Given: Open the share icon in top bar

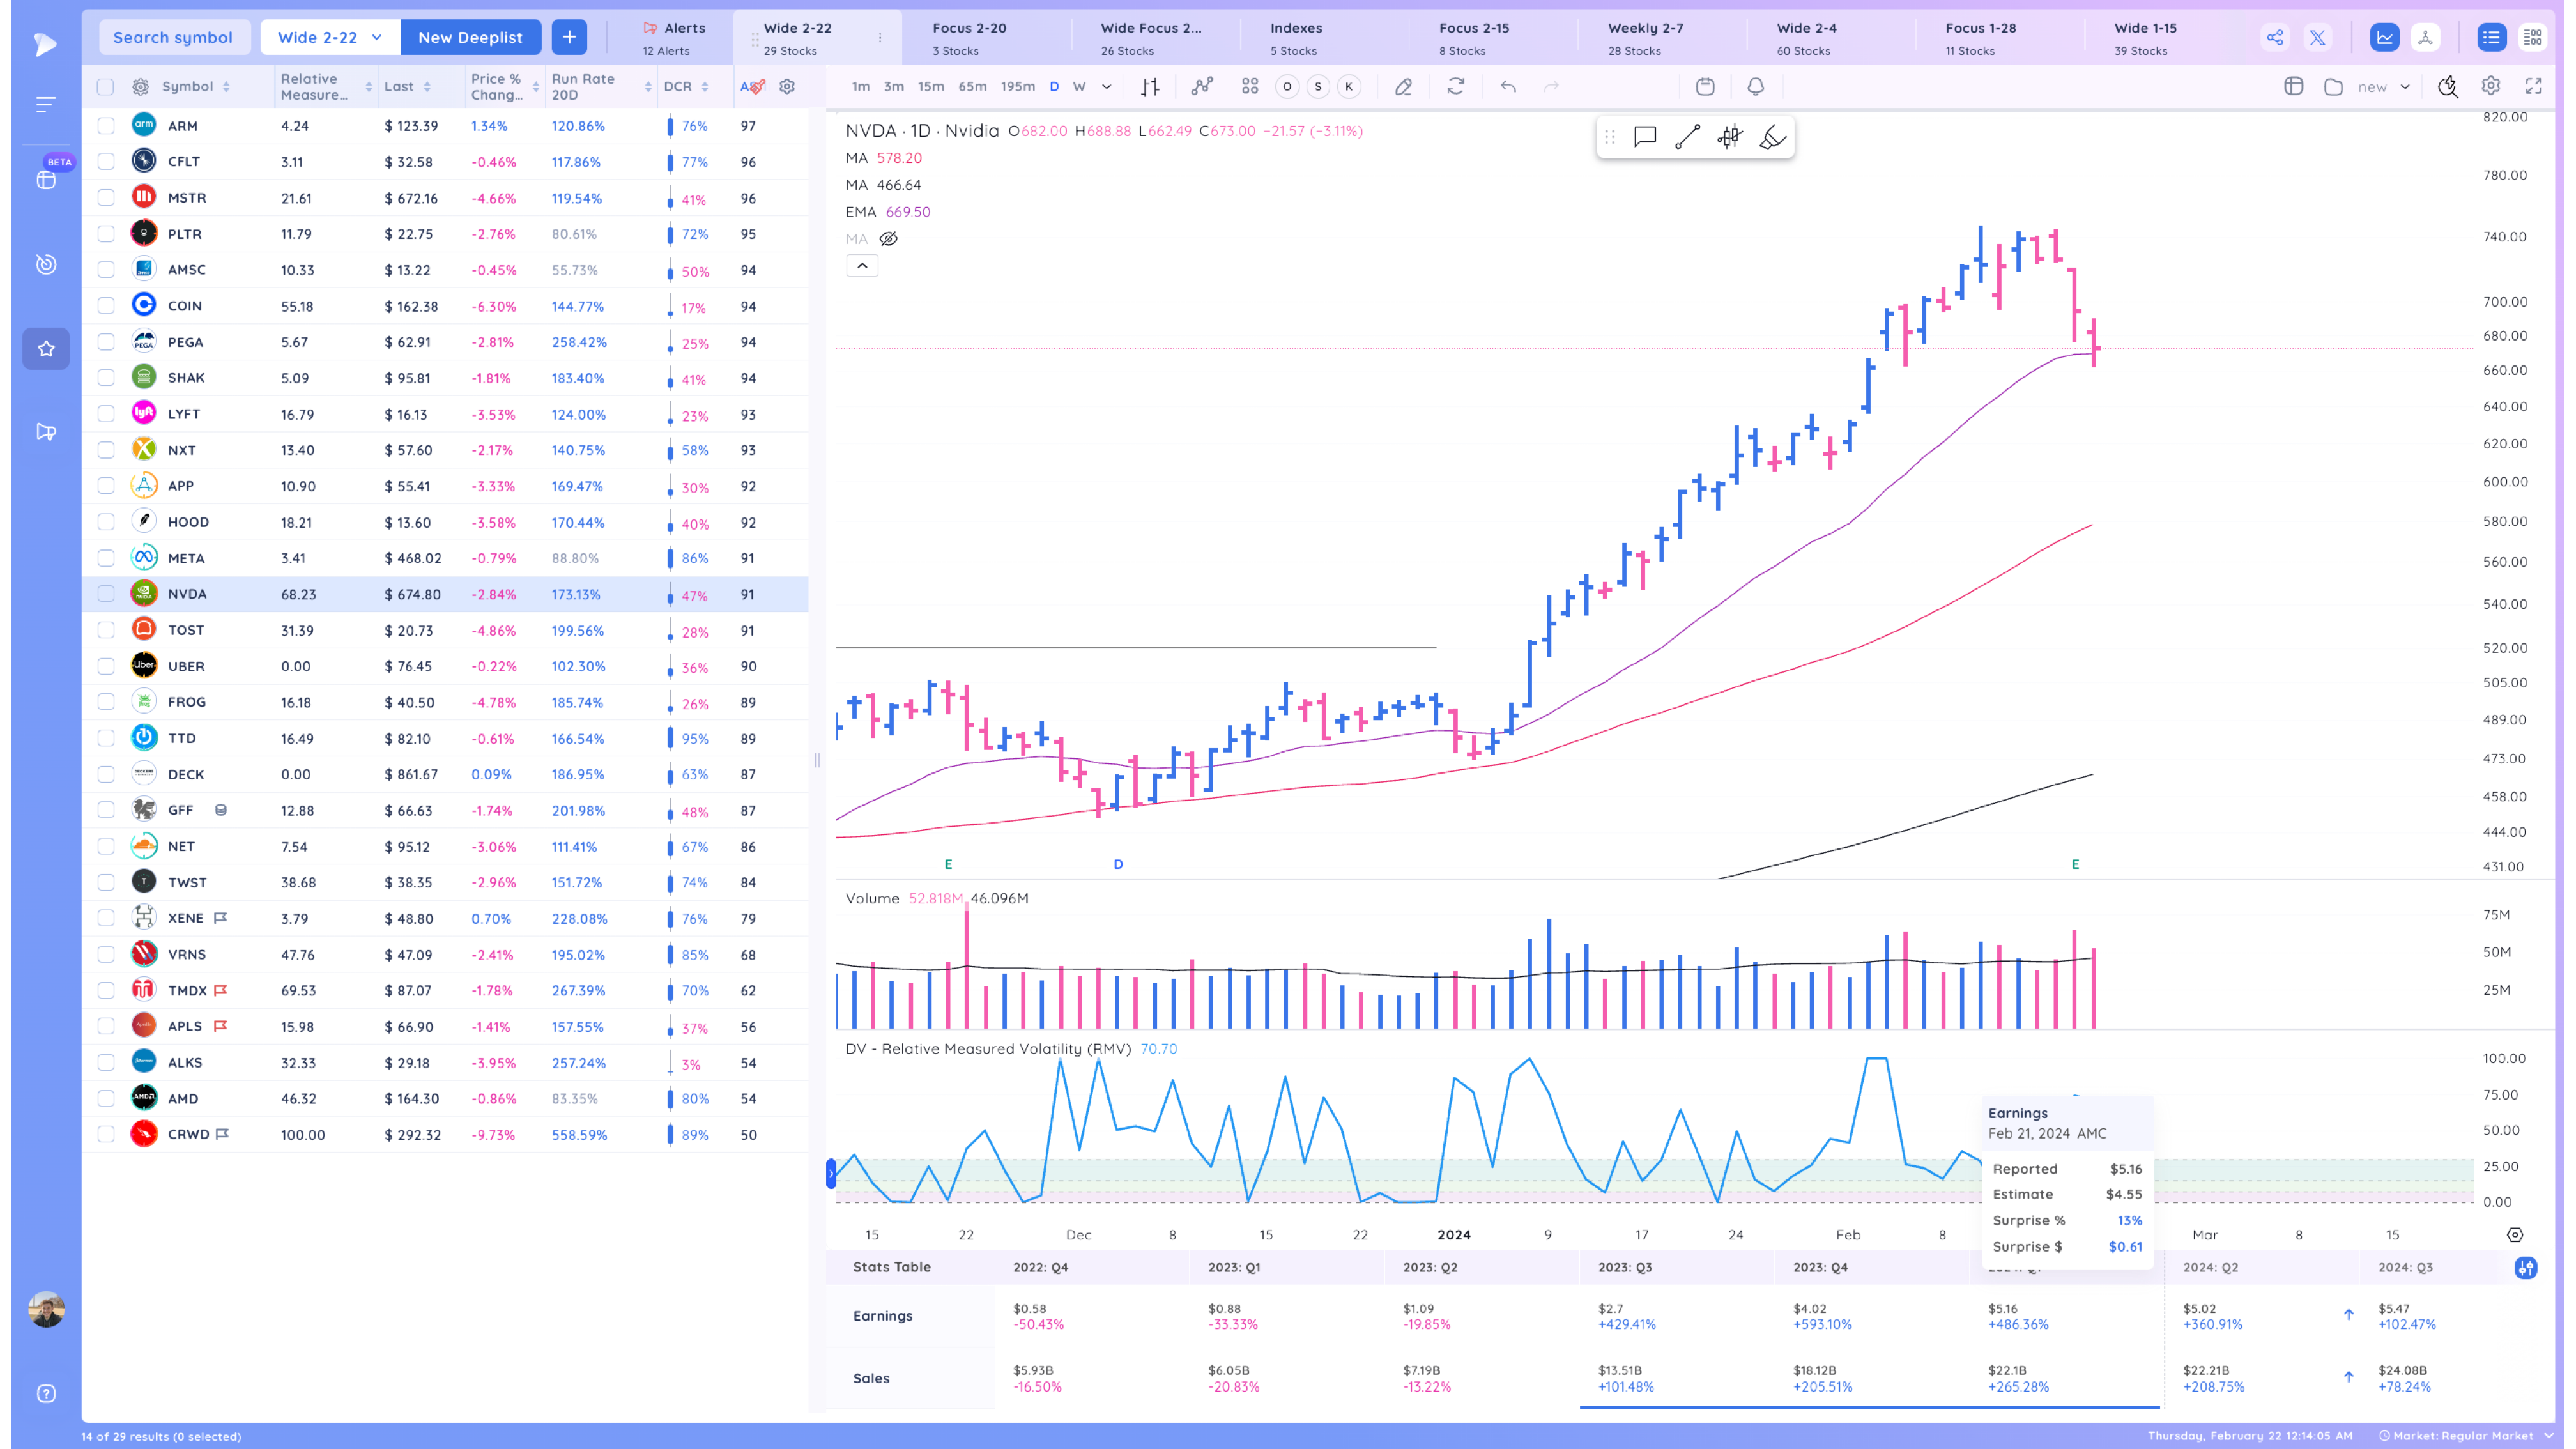Looking at the screenshot, I should tap(2275, 38).
